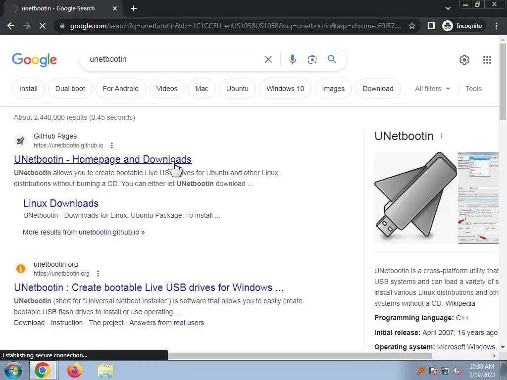Open the taskbar clock and date
This screenshot has height=380, width=507.
pos(482,371)
